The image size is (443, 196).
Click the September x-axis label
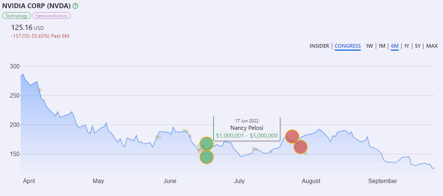[382, 181]
